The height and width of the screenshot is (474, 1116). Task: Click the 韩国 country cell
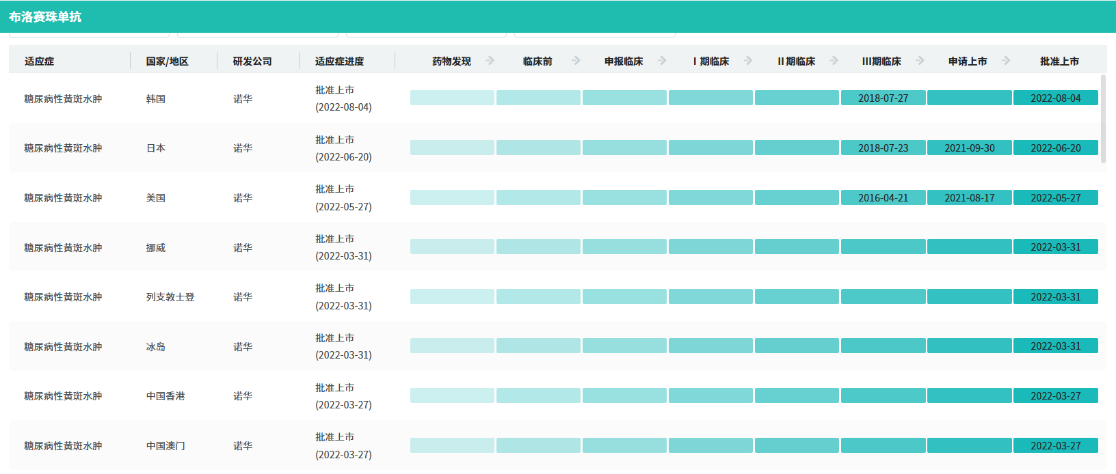[x=156, y=99]
